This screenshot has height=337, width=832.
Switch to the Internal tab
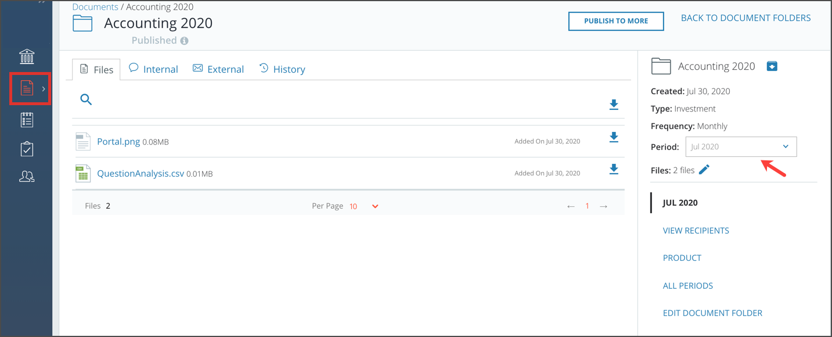(x=153, y=69)
